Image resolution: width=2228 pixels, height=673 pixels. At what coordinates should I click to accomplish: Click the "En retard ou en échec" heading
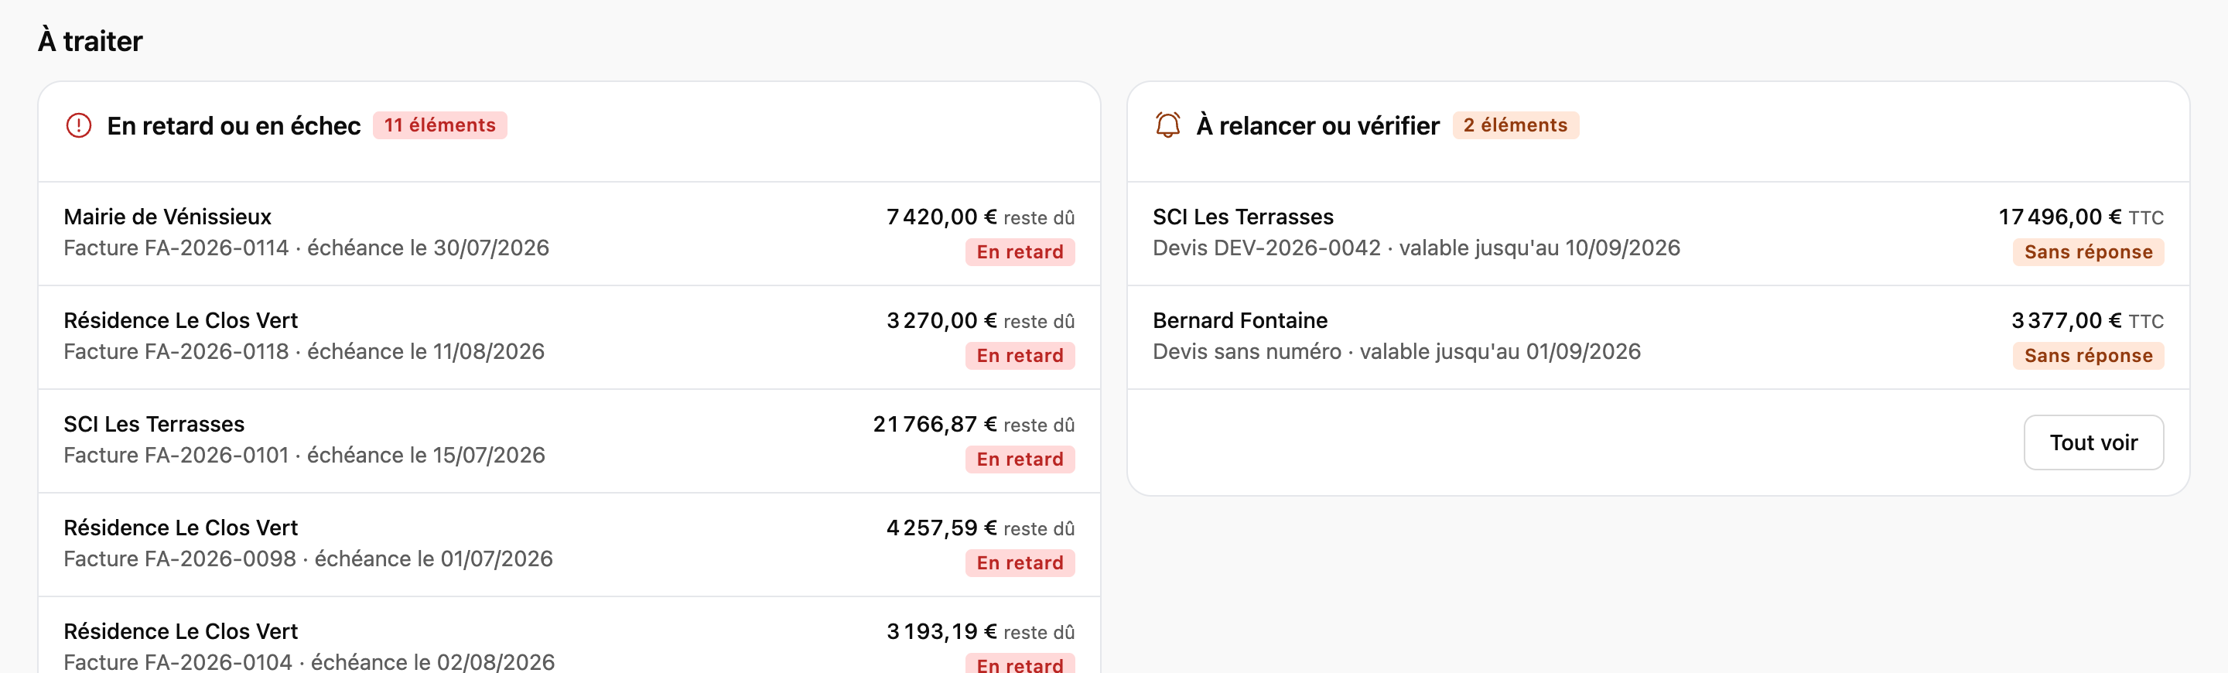[234, 125]
